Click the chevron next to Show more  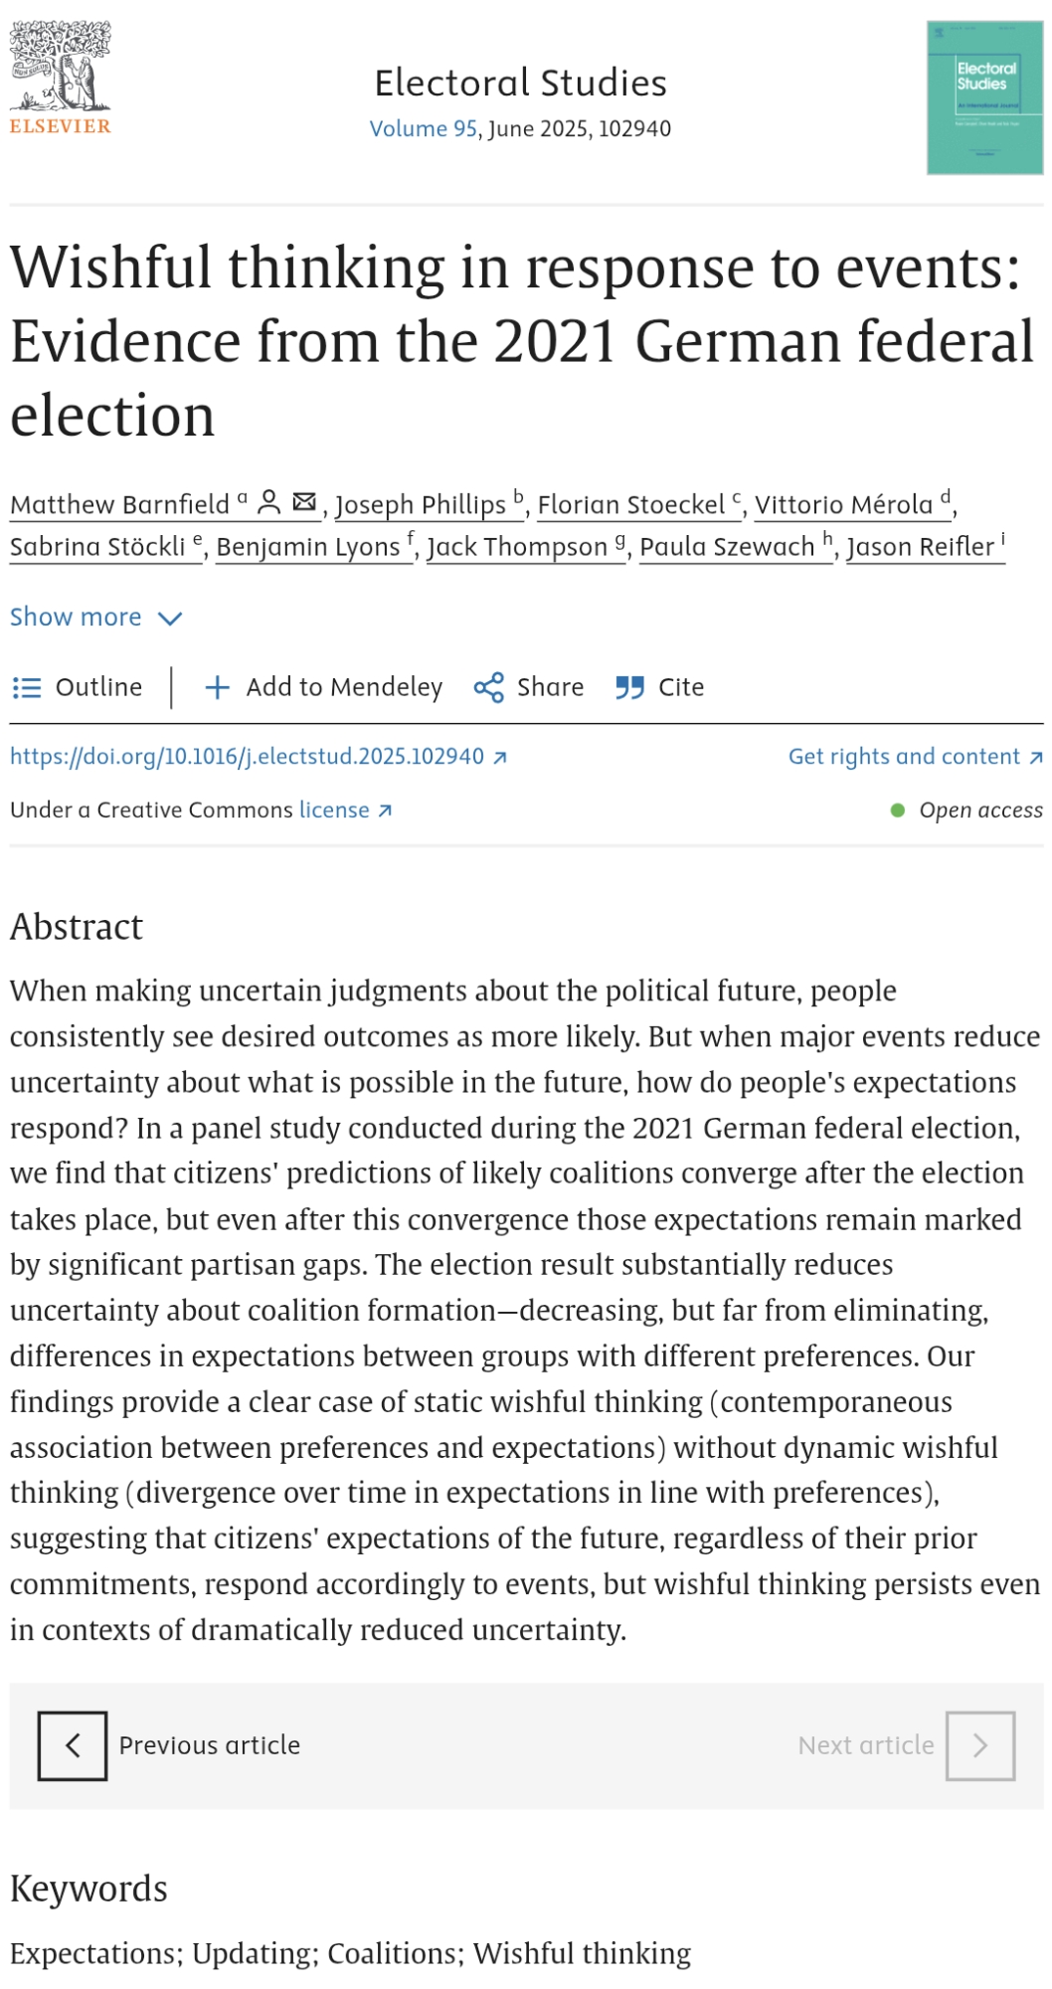click(170, 619)
